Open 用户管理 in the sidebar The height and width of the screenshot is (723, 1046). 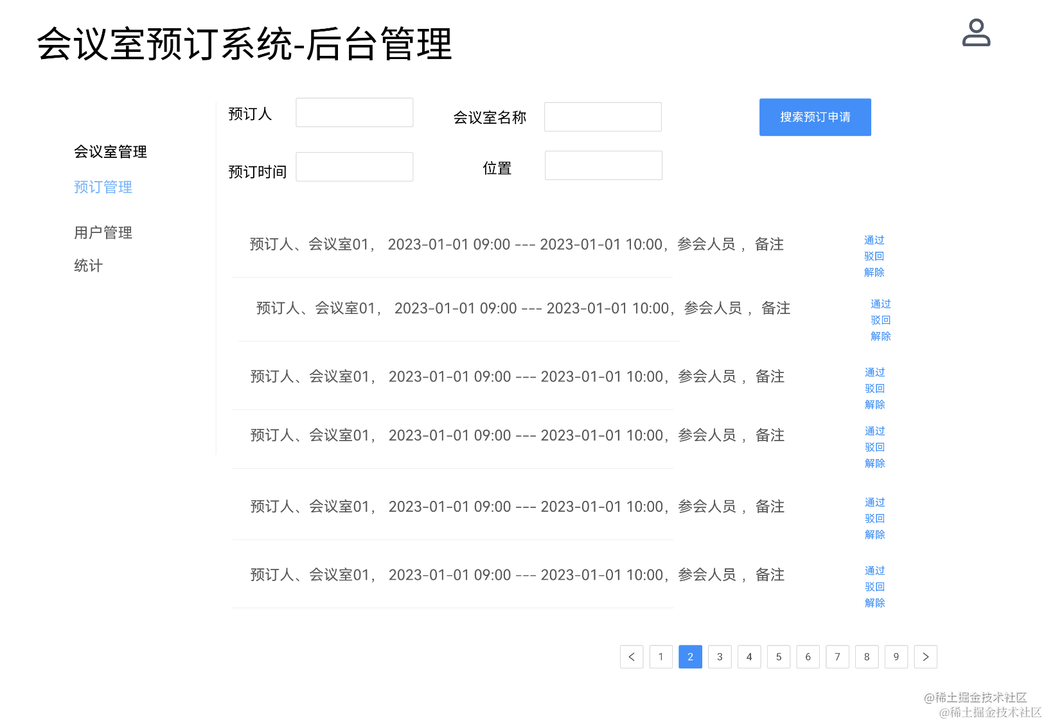pyautogui.click(x=103, y=232)
